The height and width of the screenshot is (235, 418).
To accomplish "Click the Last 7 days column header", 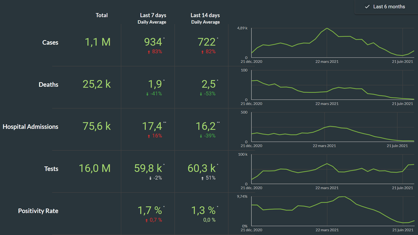I will pos(152,15).
